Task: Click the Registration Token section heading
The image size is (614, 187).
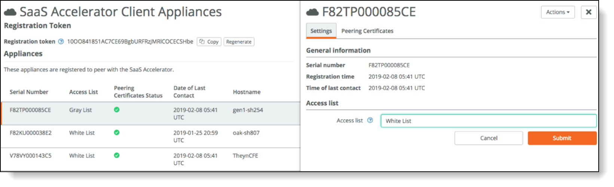Action: click(37, 26)
